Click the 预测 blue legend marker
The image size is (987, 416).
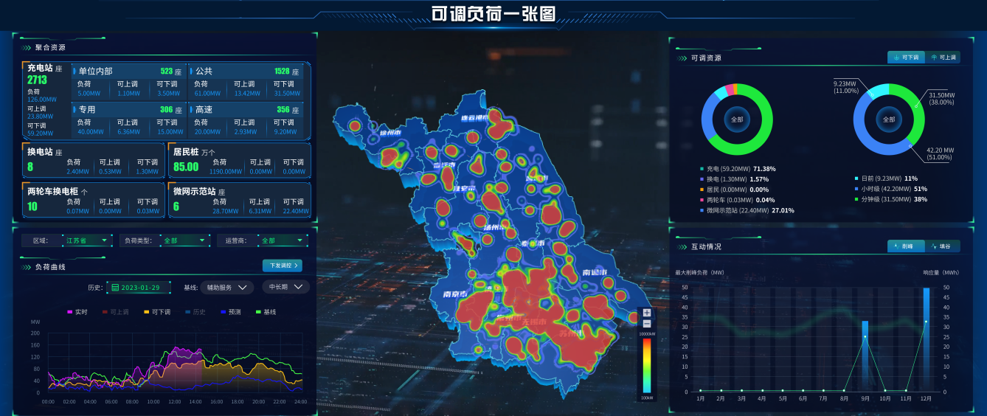(x=223, y=312)
